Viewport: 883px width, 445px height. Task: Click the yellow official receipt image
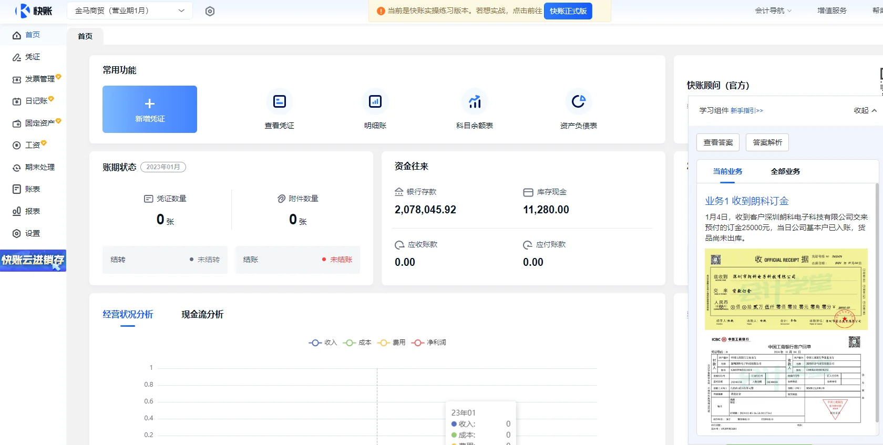pyautogui.click(x=786, y=289)
